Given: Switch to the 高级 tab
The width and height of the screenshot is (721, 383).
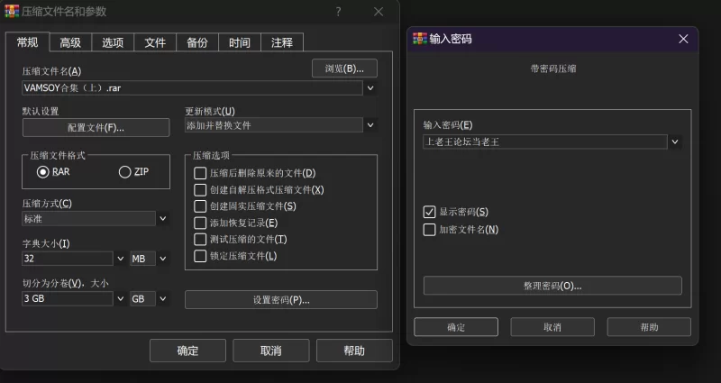Looking at the screenshot, I should (70, 42).
